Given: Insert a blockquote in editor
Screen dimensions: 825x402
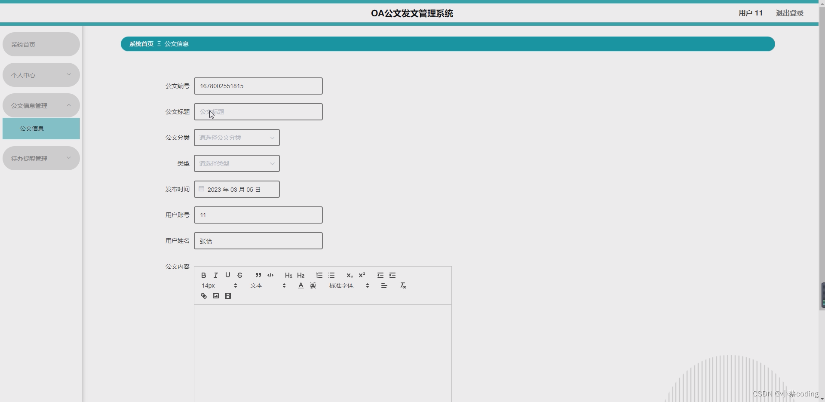Looking at the screenshot, I should (x=258, y=275).
